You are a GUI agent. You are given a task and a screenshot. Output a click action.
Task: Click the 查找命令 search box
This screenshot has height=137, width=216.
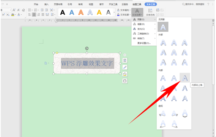tap(193, 5)
